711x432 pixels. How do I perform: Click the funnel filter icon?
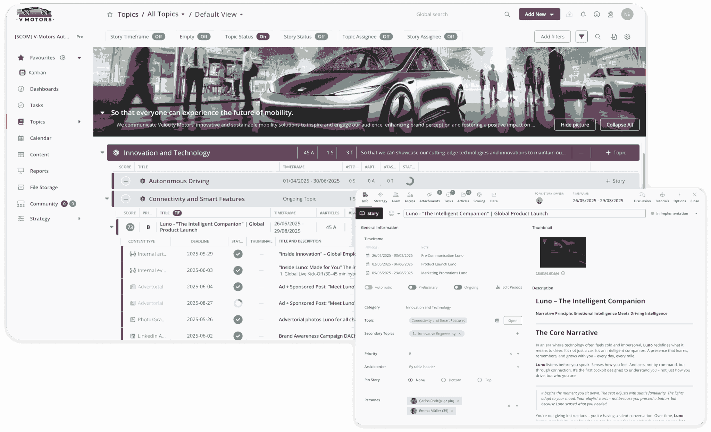point(582,36)
